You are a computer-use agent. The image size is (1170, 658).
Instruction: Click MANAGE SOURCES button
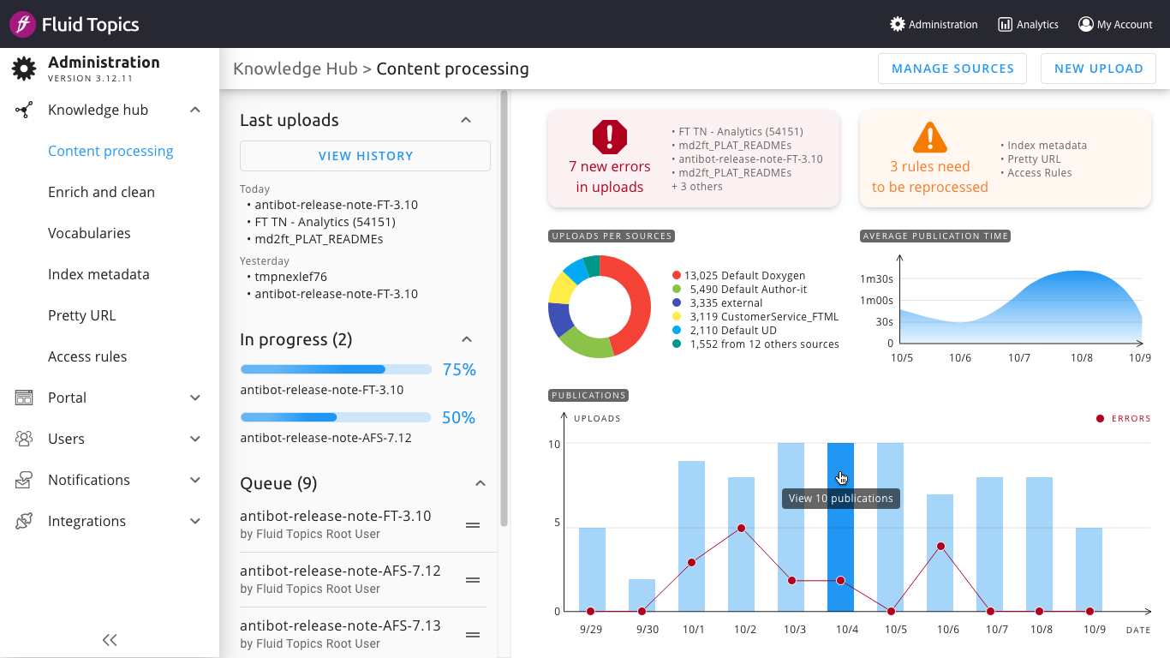[x=952, y=69]
